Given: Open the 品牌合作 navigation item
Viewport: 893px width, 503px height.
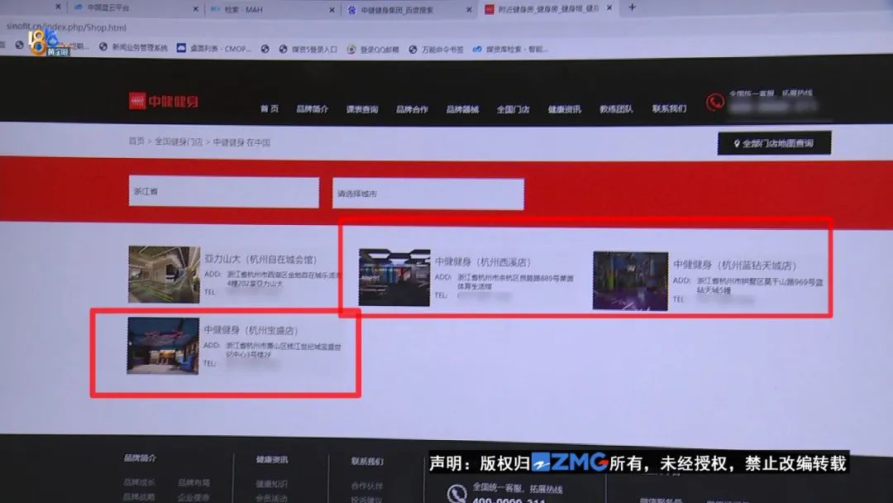Looking at the screenshot, I should 412,109.
